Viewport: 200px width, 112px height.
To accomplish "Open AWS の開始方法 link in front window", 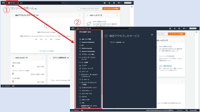I will [165, 47].
